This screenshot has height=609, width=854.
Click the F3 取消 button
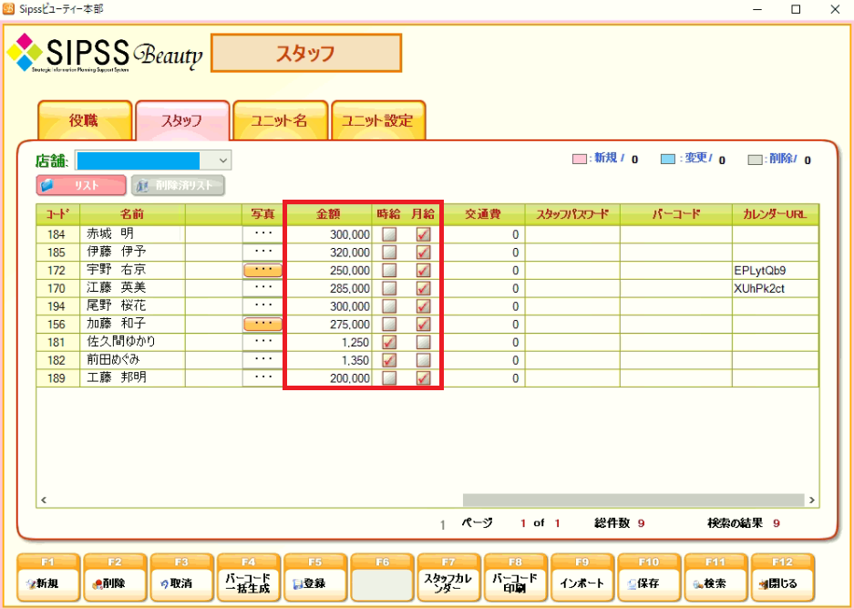pos(182,577)
